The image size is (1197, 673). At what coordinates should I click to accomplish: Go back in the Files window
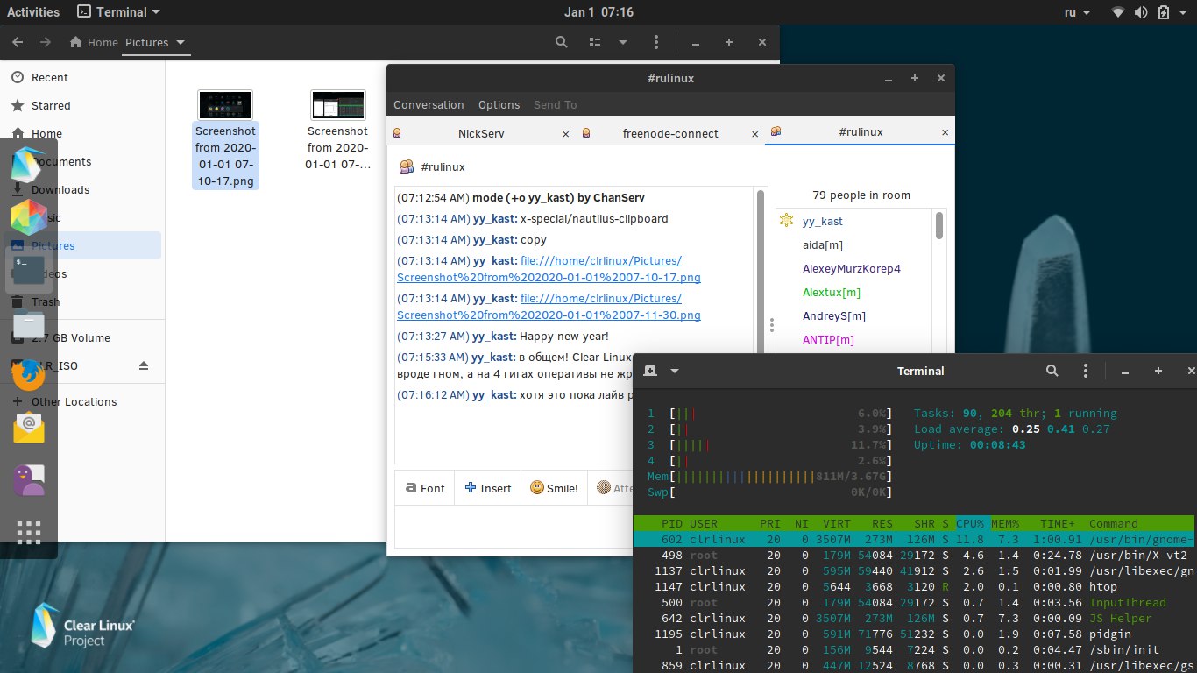pos(18,42)
